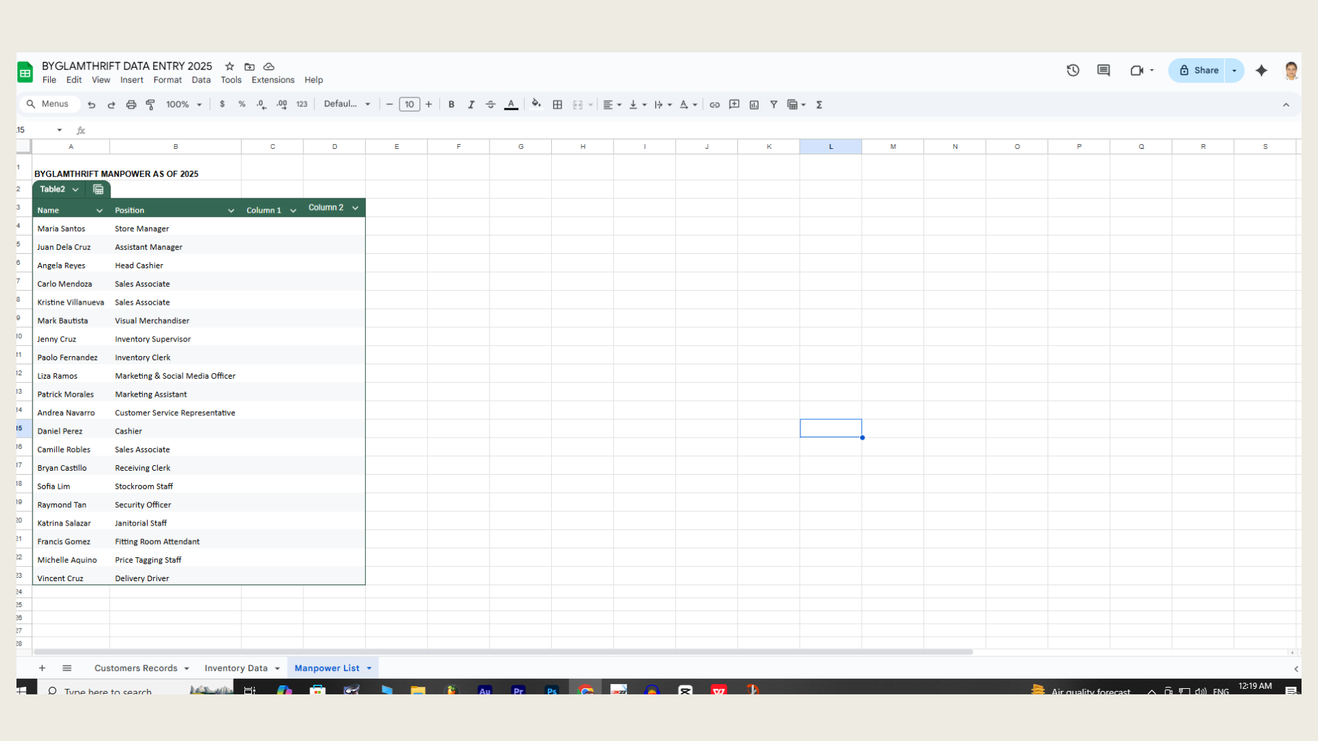Click the paint format icon
This screenshot has height=741, width=1318.
150,104
